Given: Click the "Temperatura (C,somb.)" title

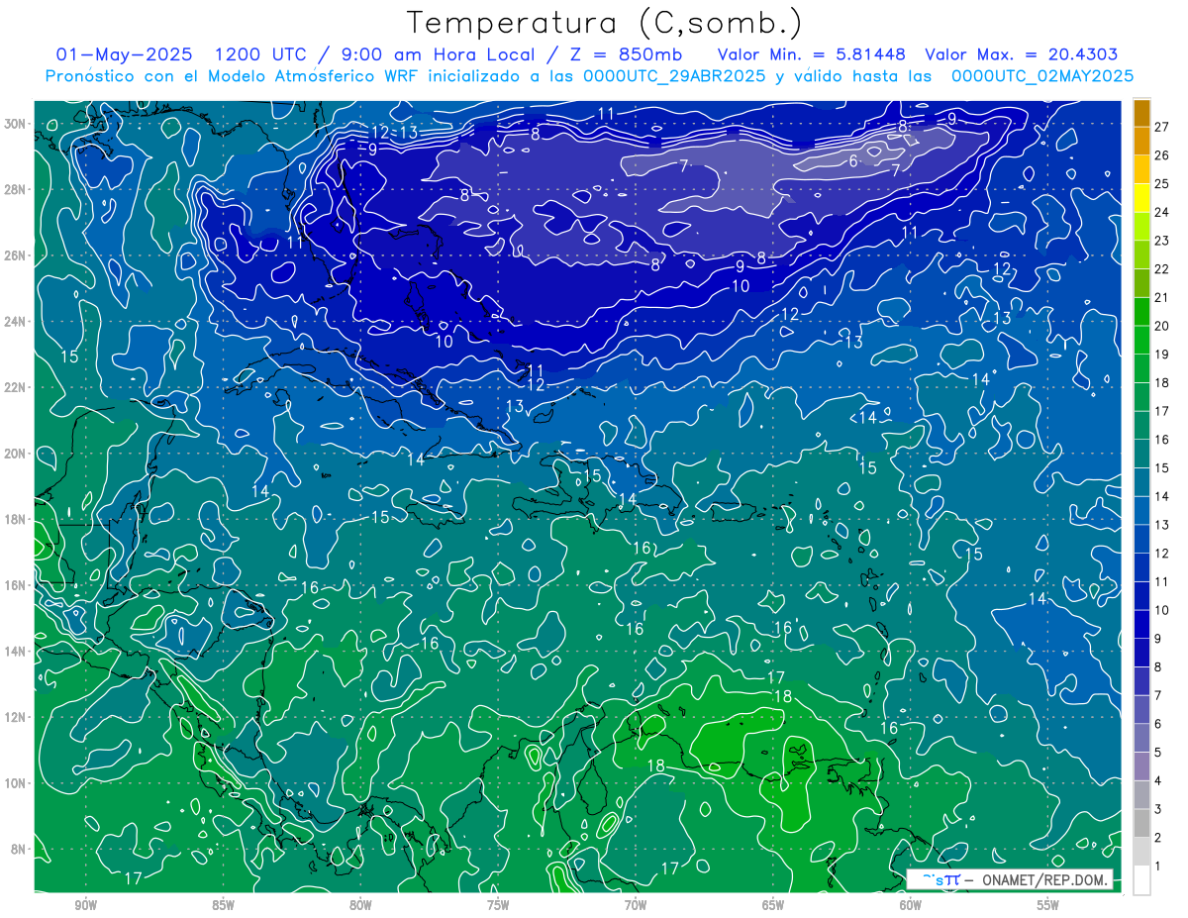Looking at the screenshot, I should pyautogui.click(x=605, y=23).
